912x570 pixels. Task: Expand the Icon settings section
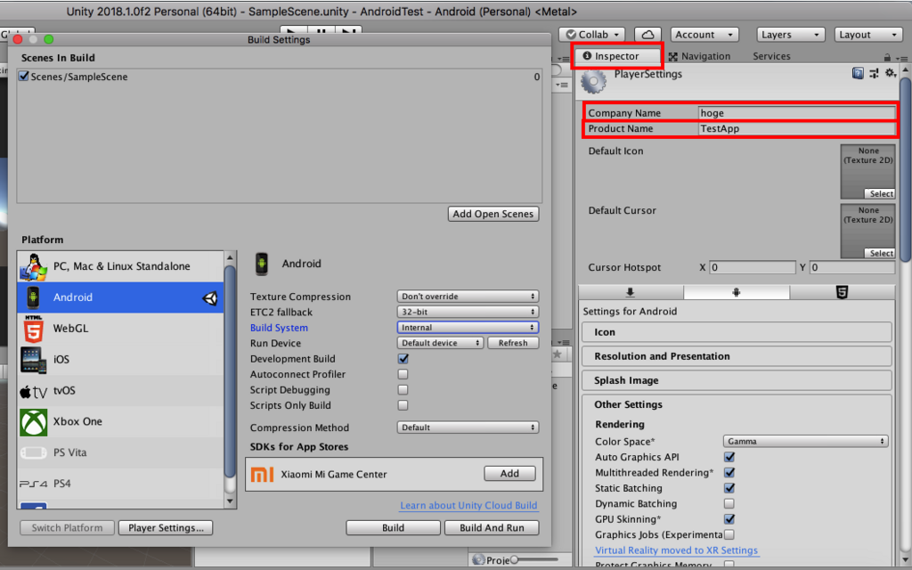tap(737, 332)
